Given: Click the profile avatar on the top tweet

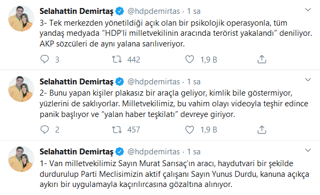Looking at the screenshot, I should pos(21,19).
